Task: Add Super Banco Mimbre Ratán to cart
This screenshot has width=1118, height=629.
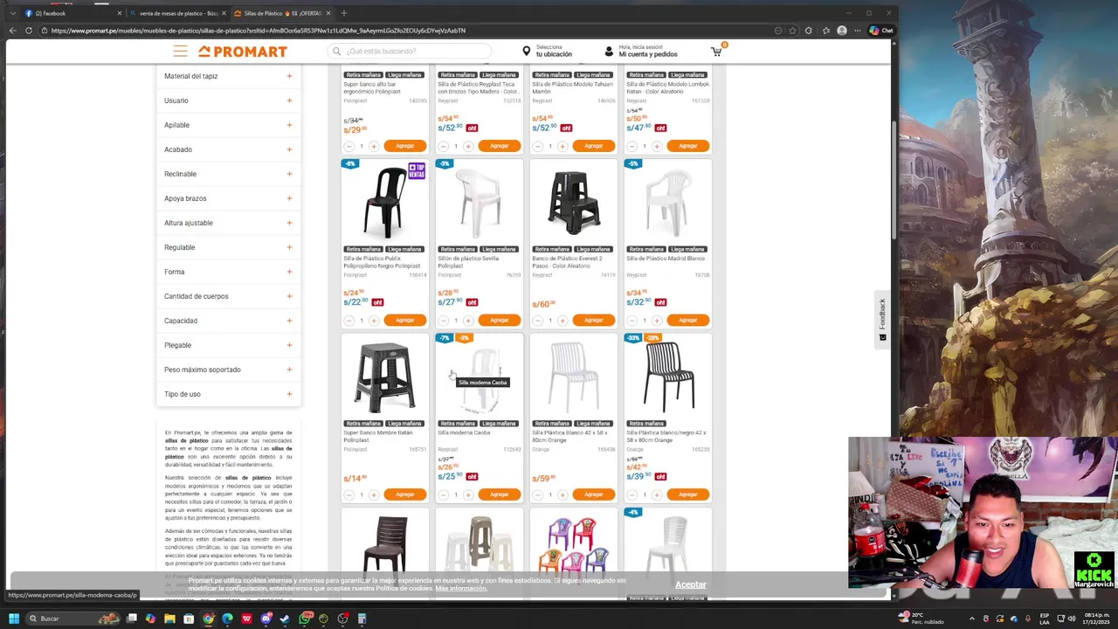Action: tap(404, 494)
